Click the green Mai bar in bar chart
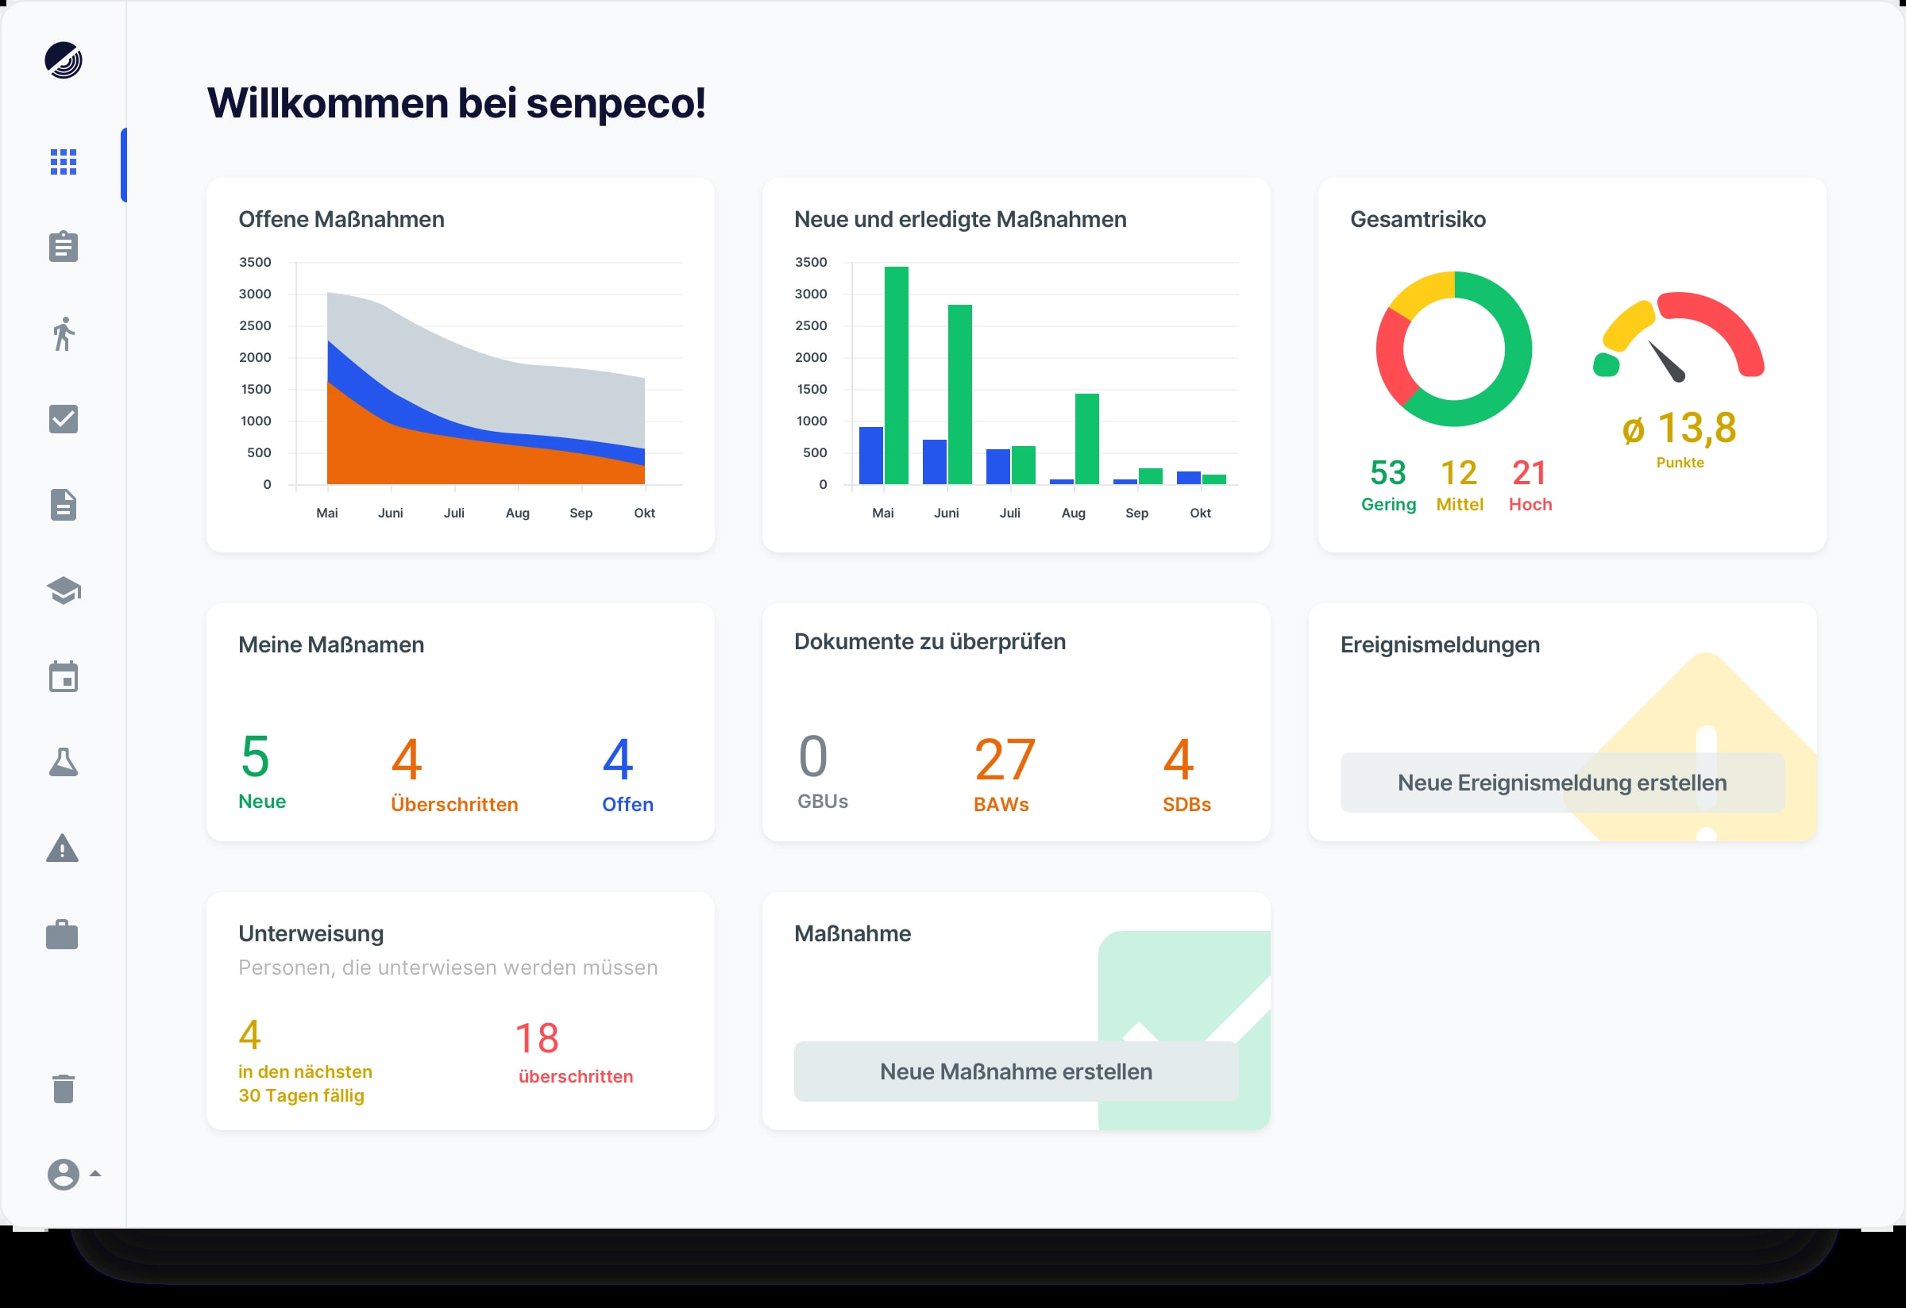 point(896,375)
